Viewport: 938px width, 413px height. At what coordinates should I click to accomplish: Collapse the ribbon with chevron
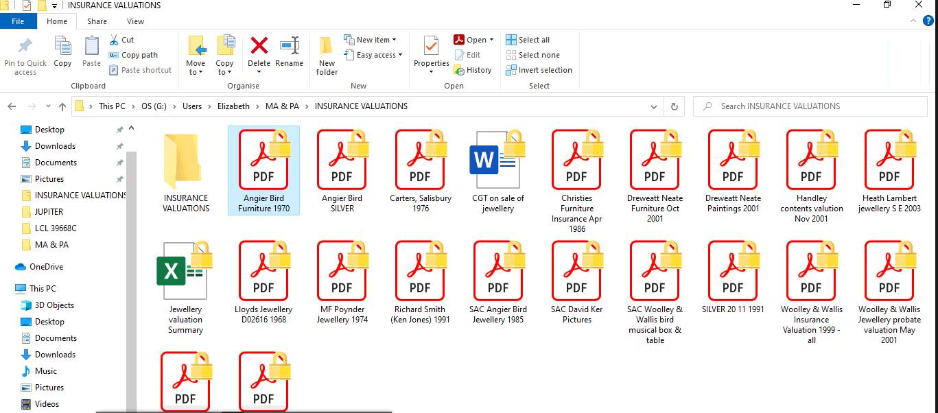coord(913,22)
